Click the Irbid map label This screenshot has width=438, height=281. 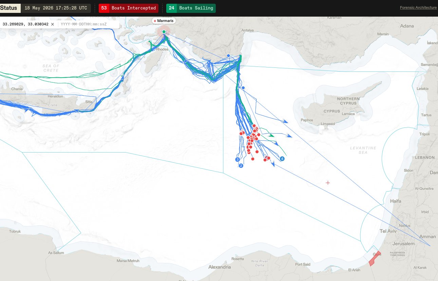[425, 212]
